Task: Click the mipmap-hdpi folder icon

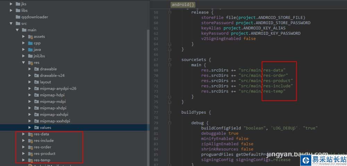Action: click(x=36, y=95)
